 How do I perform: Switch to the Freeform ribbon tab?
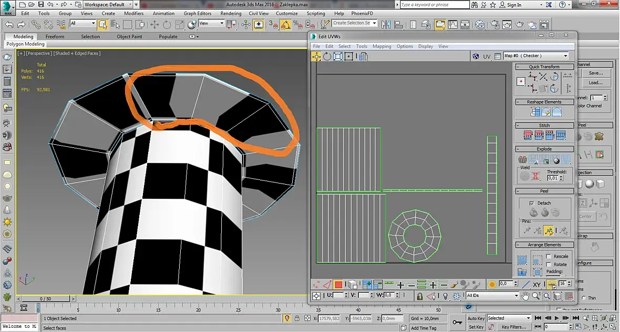pos(55,37)
